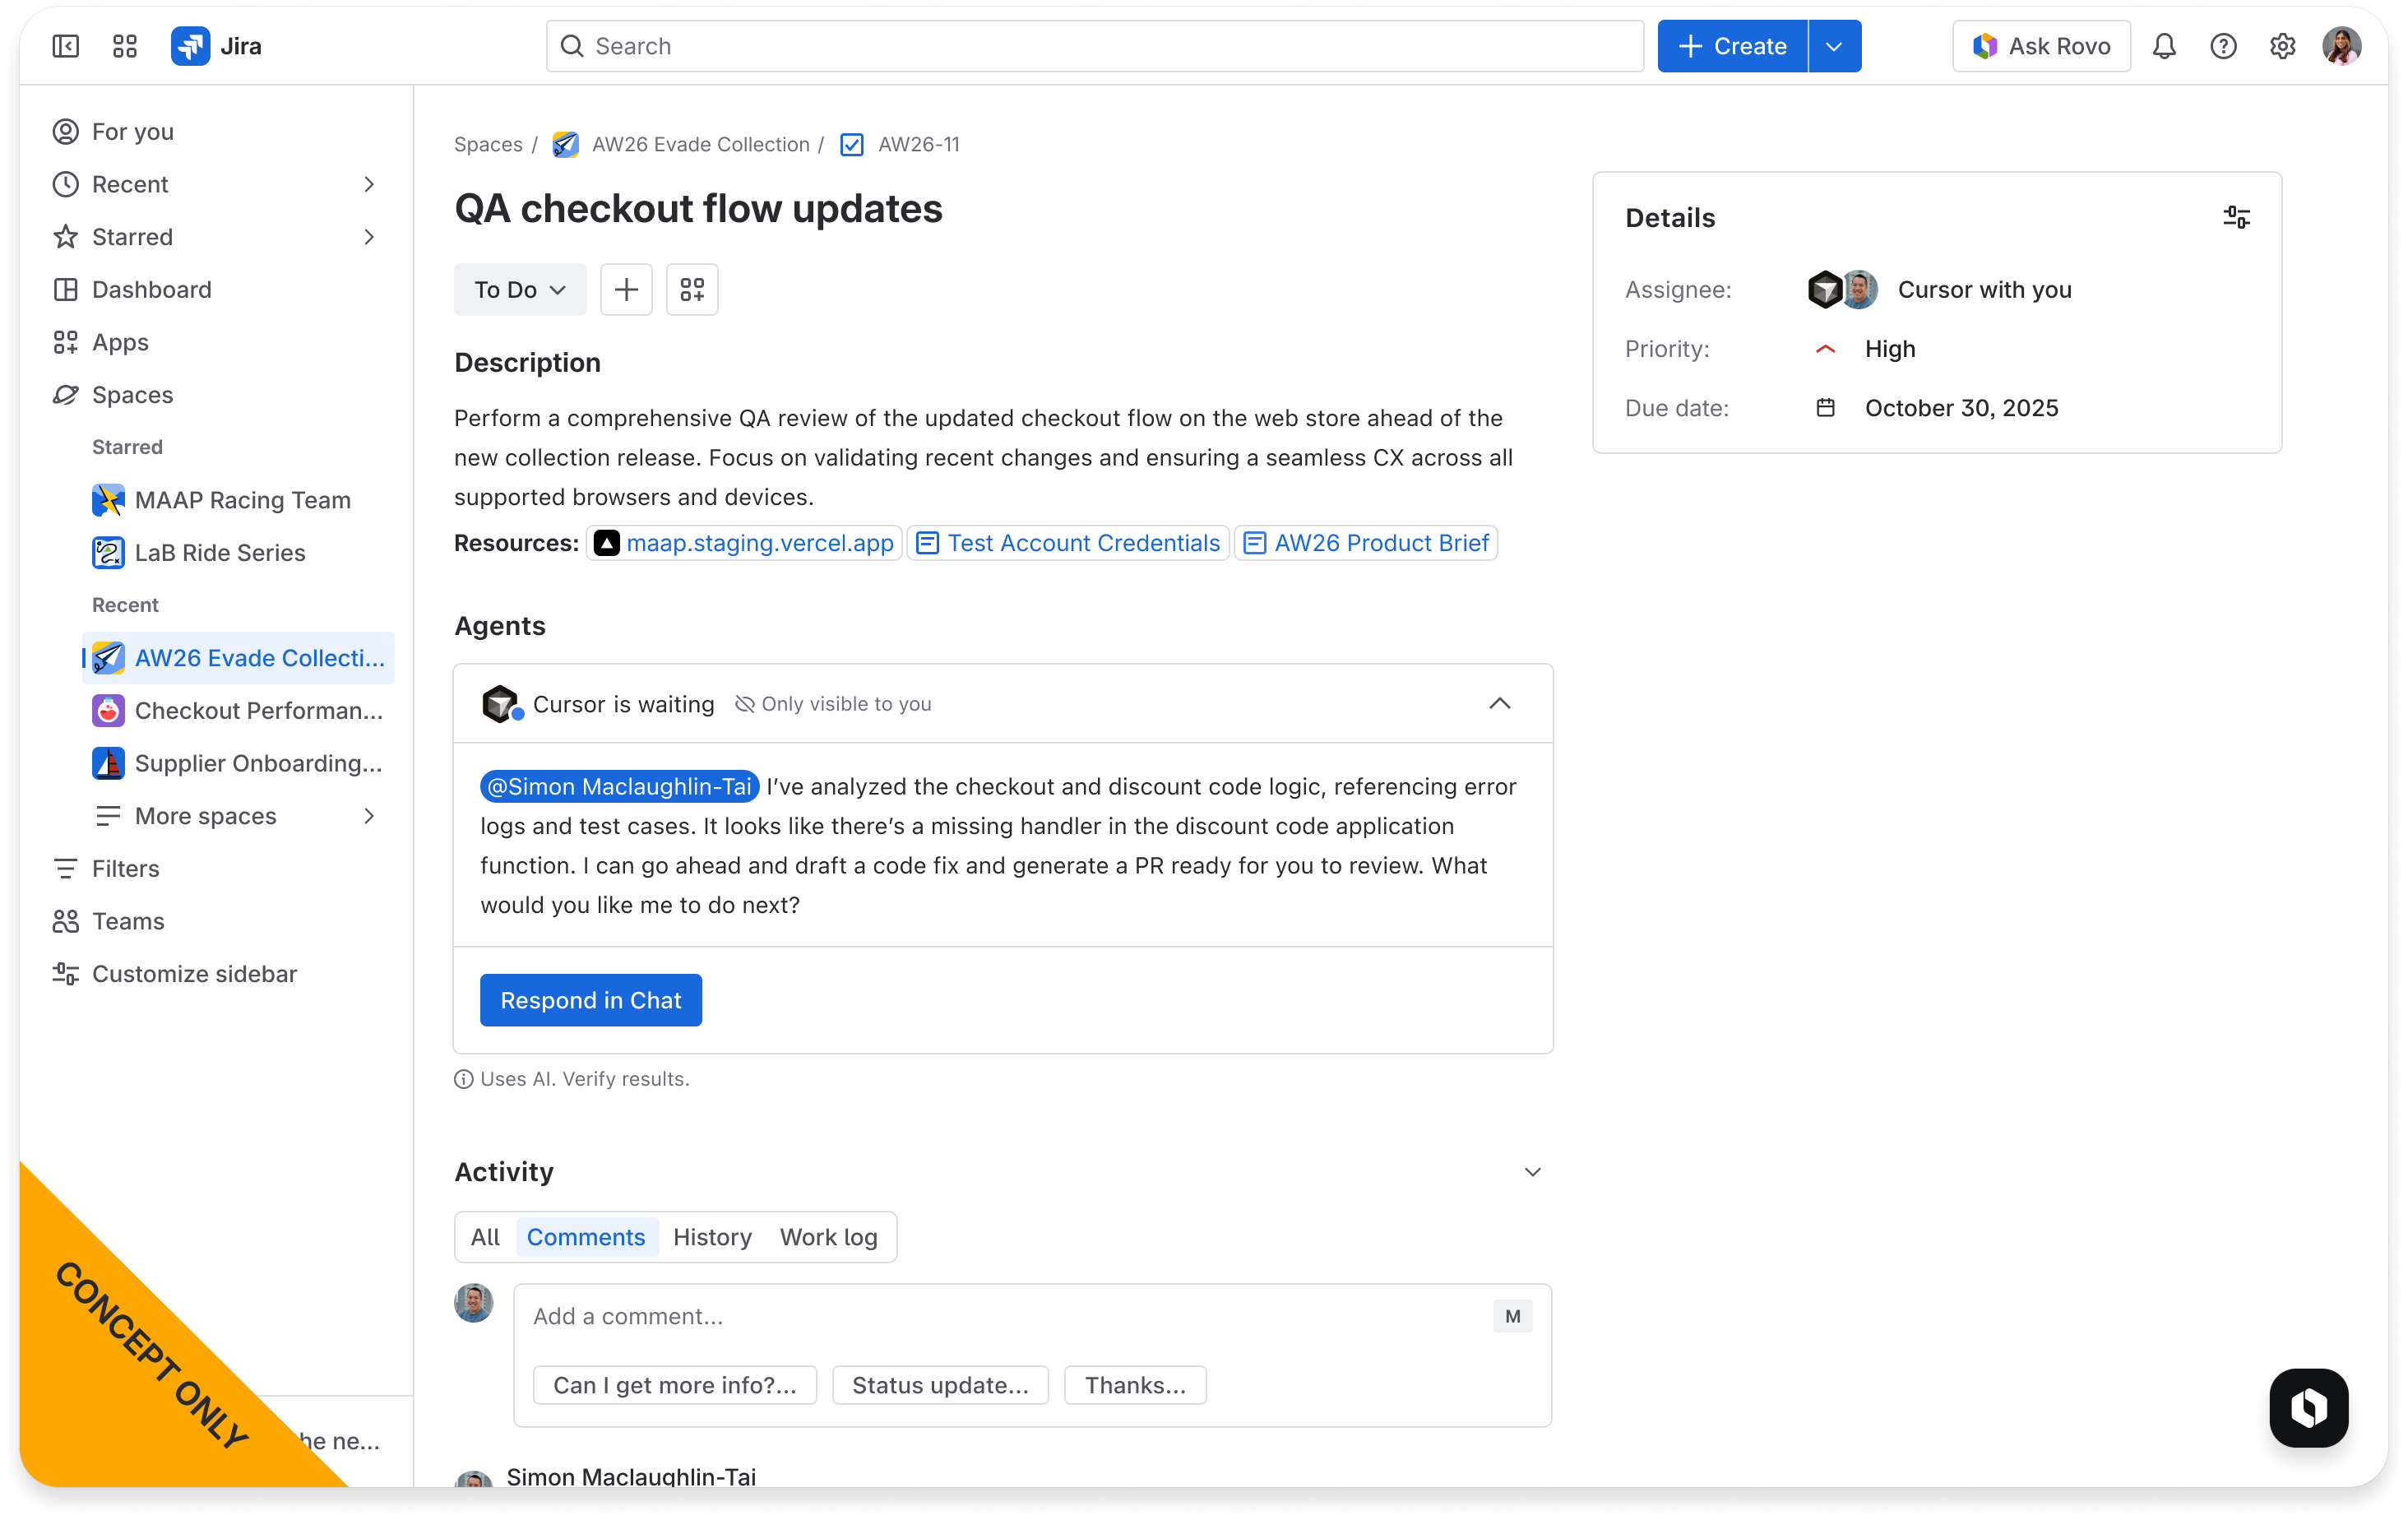Switch to the Work log tab
Viewport: 2408px width, 1520px height.
pos(828,1237)
